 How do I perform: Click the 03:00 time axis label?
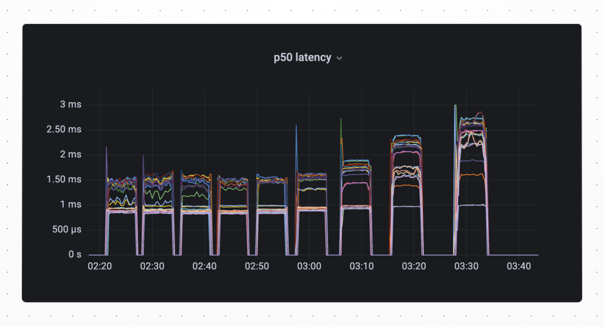pos(309,266)
